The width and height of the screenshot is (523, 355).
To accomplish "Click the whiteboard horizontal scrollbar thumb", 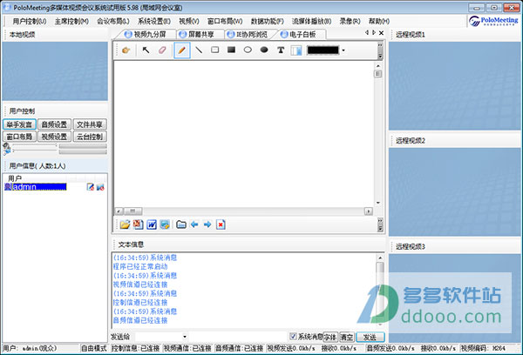I will coord(132,211).
